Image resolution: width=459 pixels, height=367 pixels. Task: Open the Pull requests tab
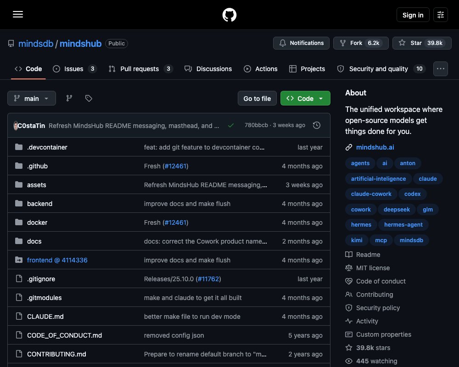(141, 69)
